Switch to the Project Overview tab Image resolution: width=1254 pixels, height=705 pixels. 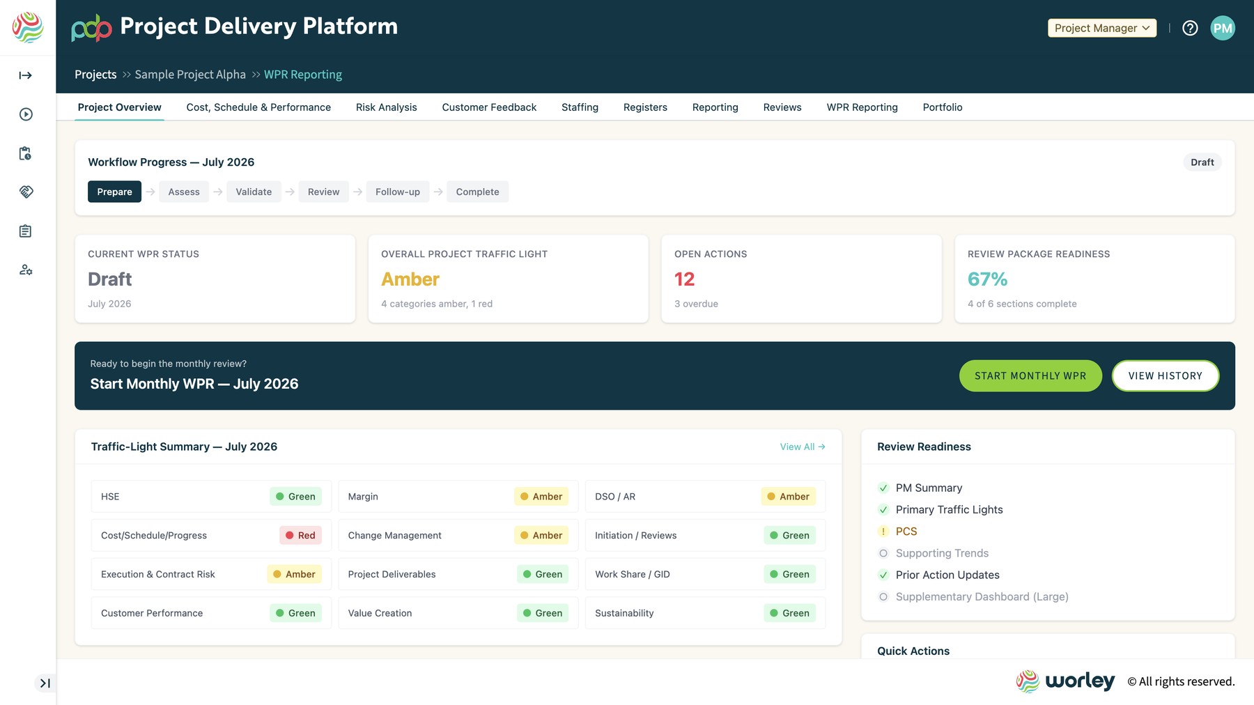point(120,107)
